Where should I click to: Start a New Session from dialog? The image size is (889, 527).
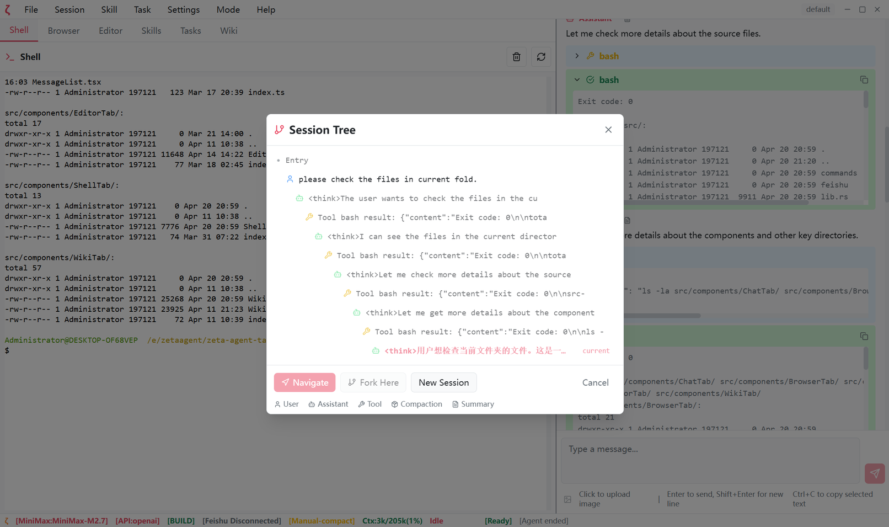point(443,382)
